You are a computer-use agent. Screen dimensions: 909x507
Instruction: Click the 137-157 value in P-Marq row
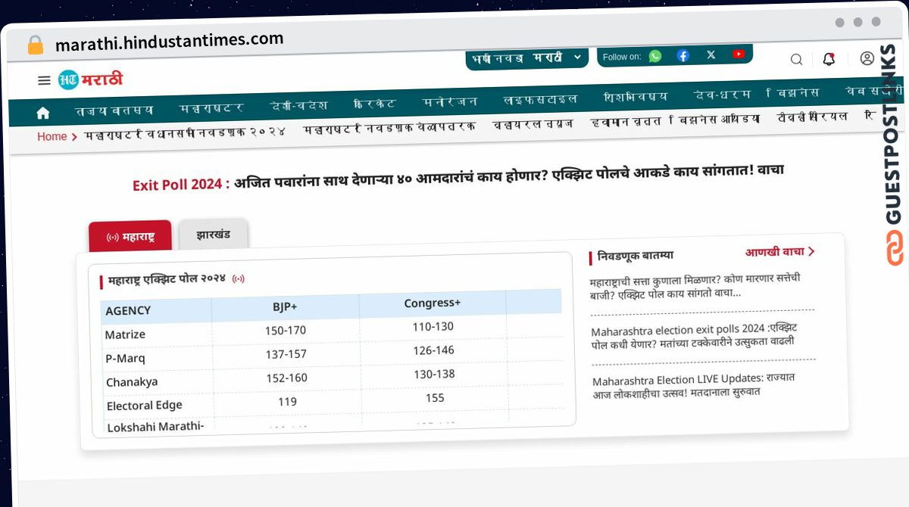click(x=286, y=354)
